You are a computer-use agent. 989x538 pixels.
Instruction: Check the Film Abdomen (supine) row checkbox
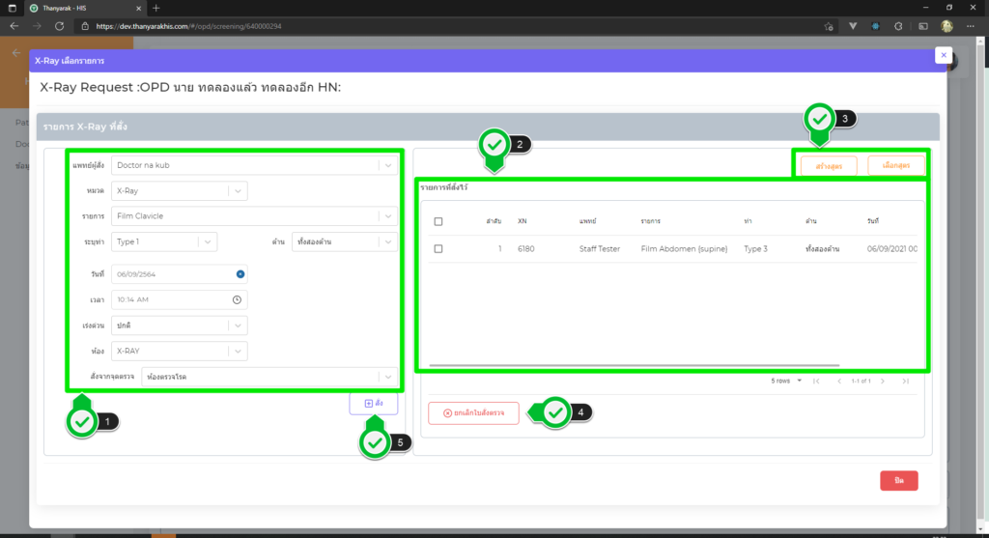pos(438,248)
